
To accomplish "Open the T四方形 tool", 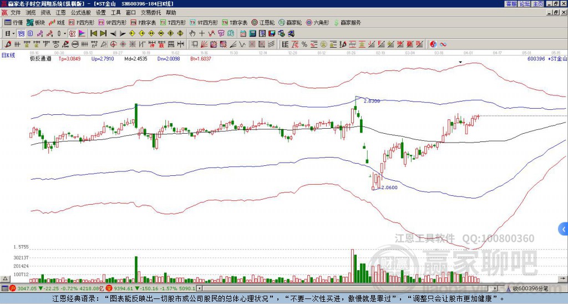I will coord(173,22).
